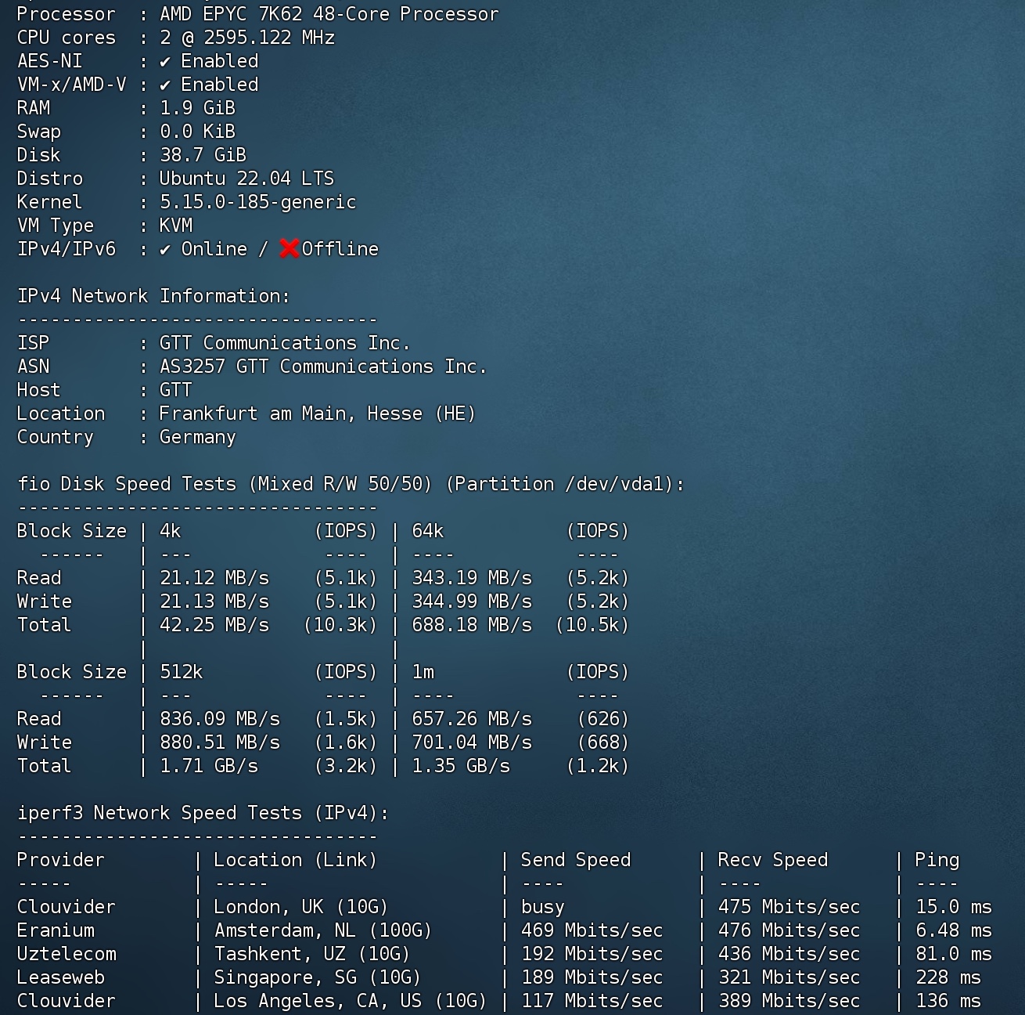Select 'Amsterdam, NL (100G)' location
1025x1015 pixels.
pos(323,930)
